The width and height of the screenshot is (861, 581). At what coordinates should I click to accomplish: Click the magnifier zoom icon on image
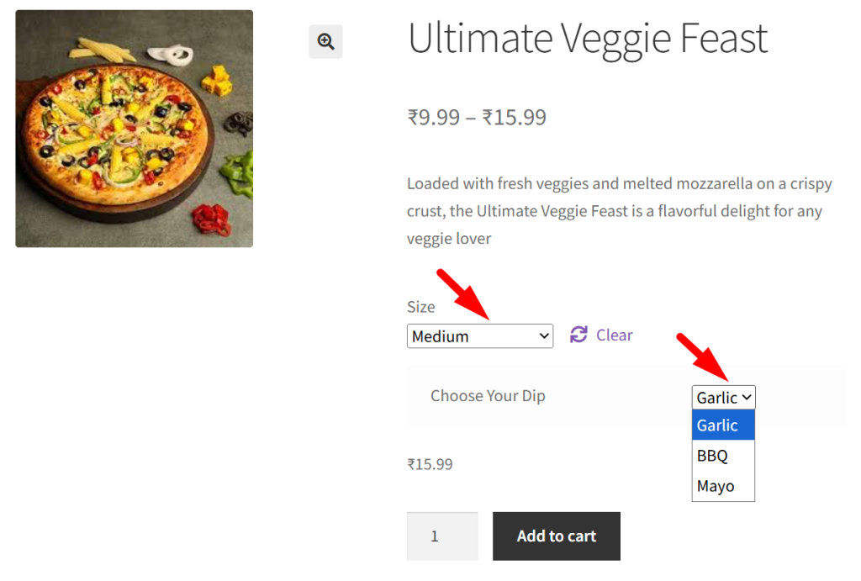pos(325,41)
